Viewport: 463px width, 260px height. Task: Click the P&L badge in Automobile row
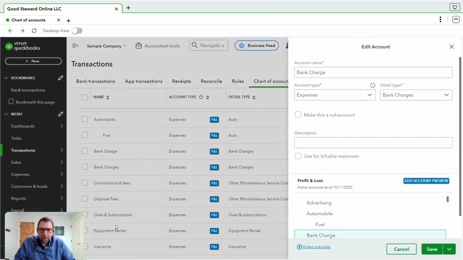(214, 120)
